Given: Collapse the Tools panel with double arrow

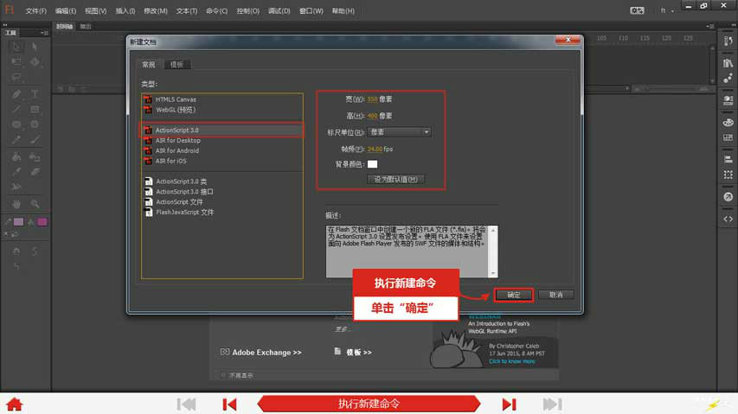Looking at the screenshot, I should pos(5,25).
